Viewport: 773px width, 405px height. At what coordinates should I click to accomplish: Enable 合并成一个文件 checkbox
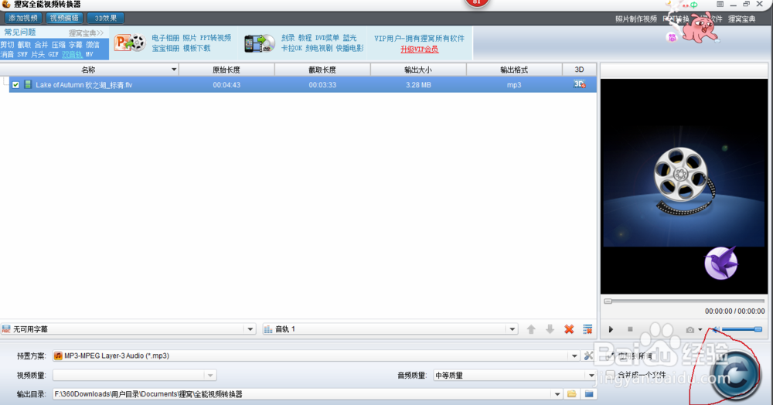611,374
